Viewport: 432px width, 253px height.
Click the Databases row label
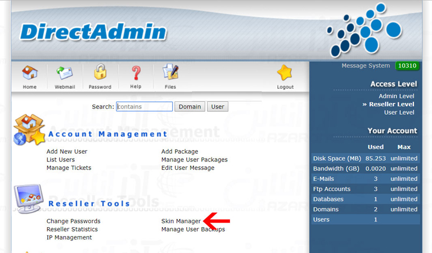click(x=328, y=199)
